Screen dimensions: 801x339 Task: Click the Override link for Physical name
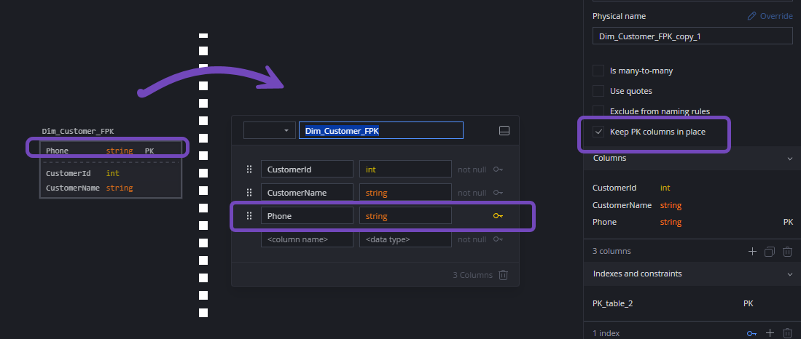pyautogui.click(x=770, y=16)
